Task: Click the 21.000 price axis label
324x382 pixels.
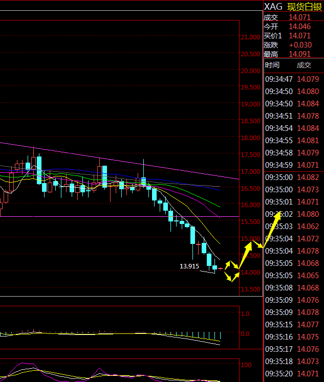Action: [251, 37]
